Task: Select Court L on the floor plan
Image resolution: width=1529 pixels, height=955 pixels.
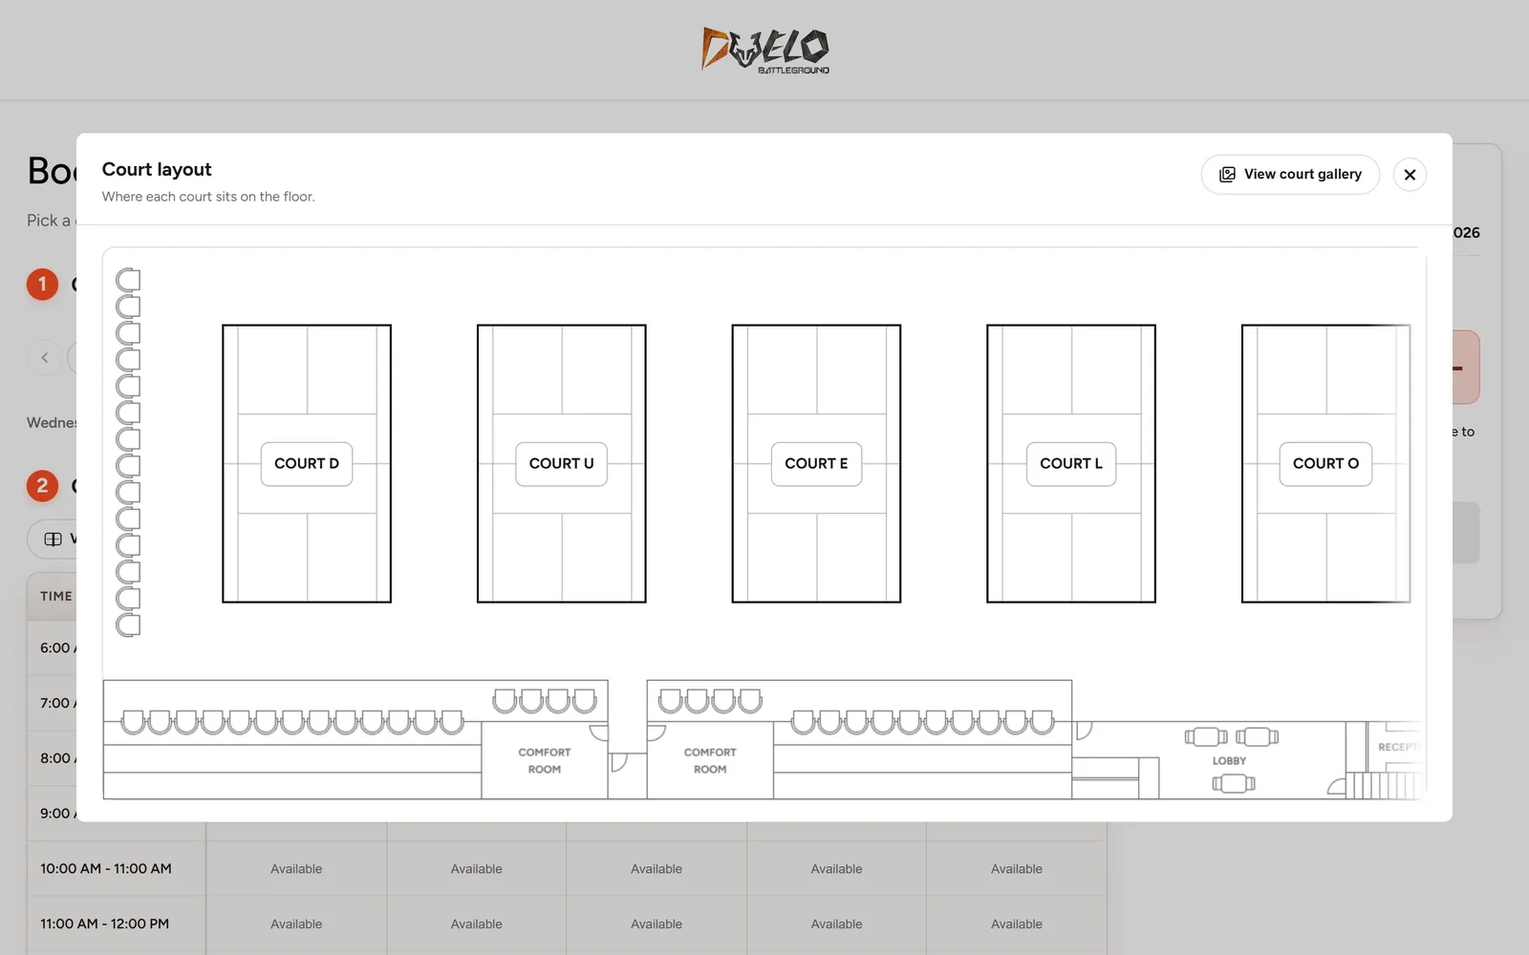Action: pyautogui.click(x=1071, y=464)
